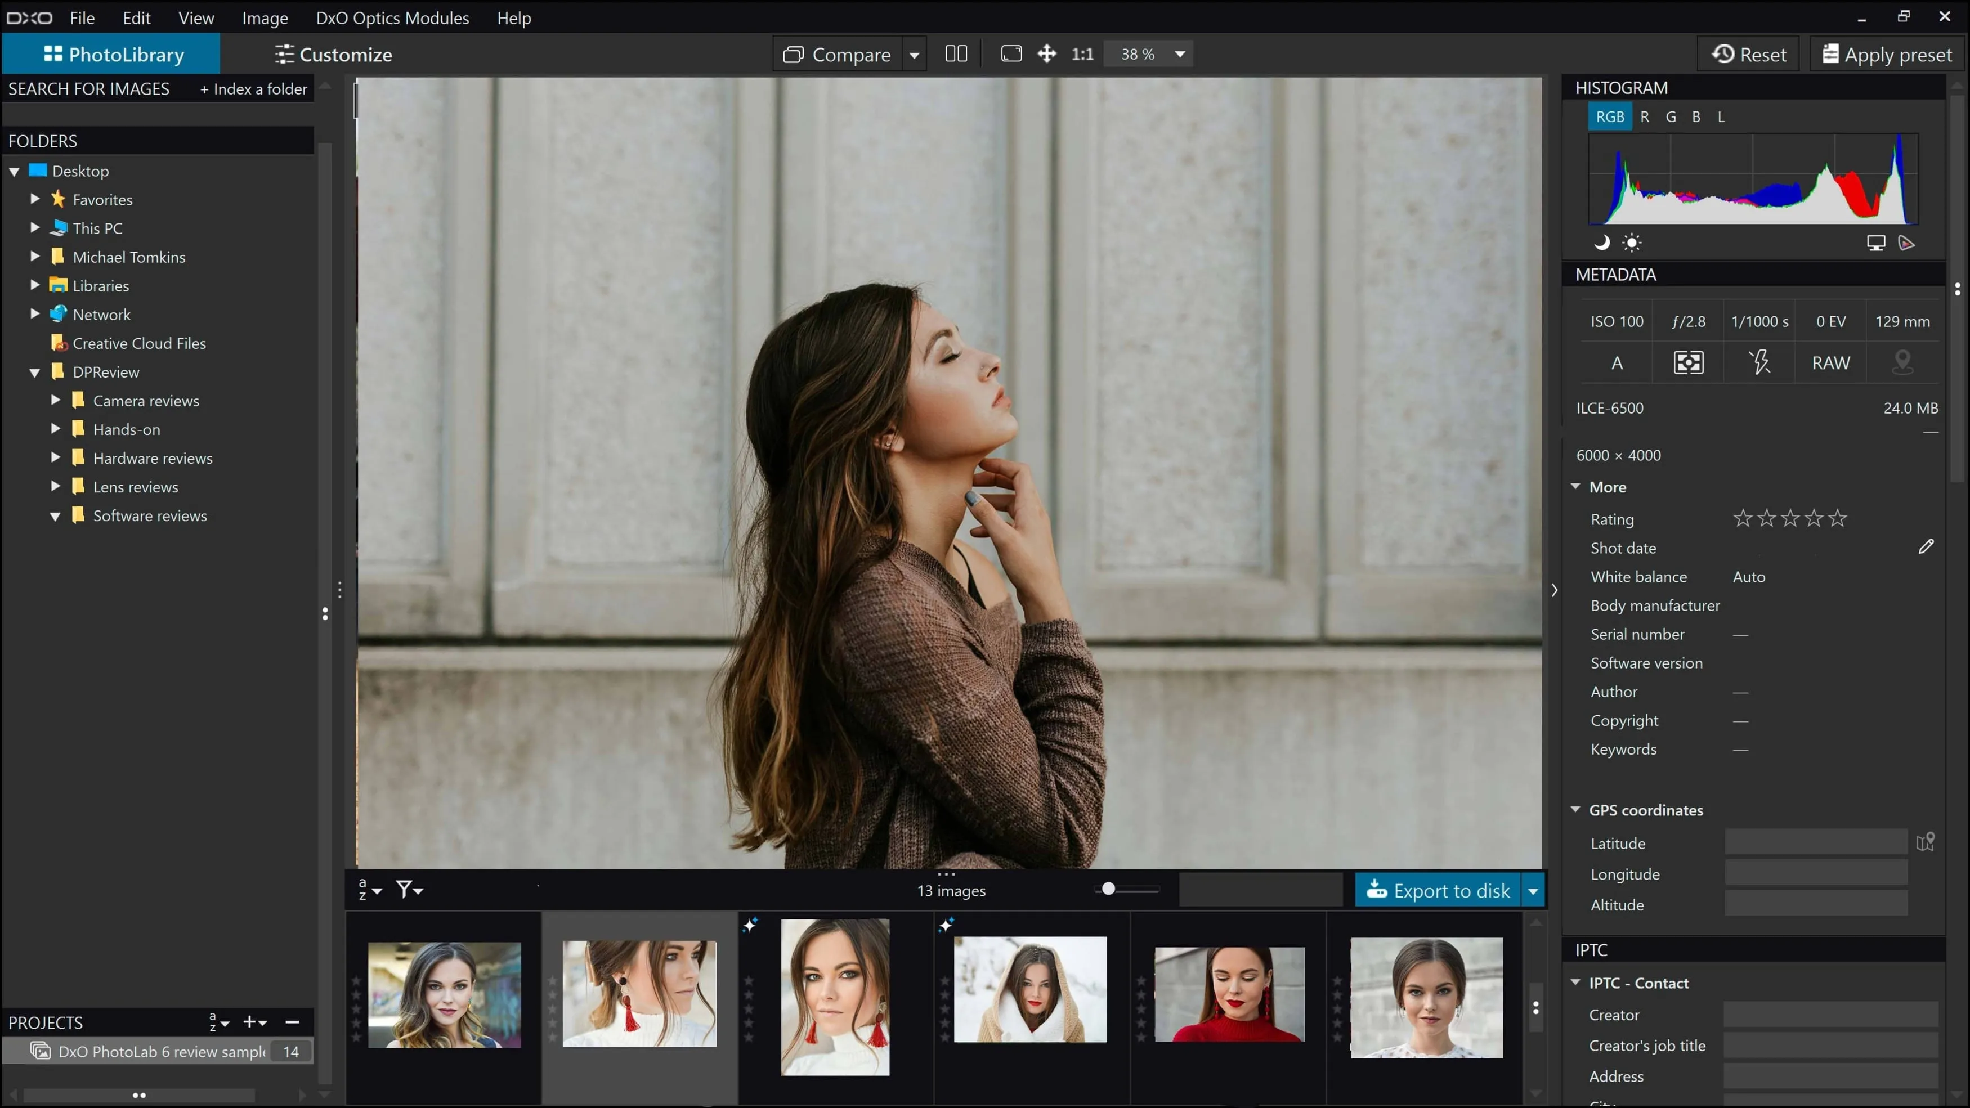Click the GPS map icon beside Latitude
The height and width of the screenshot is (1108, 1970).
(1925, 842)
